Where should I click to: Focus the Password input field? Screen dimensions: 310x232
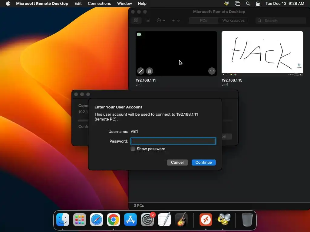(x=173, y=141)
